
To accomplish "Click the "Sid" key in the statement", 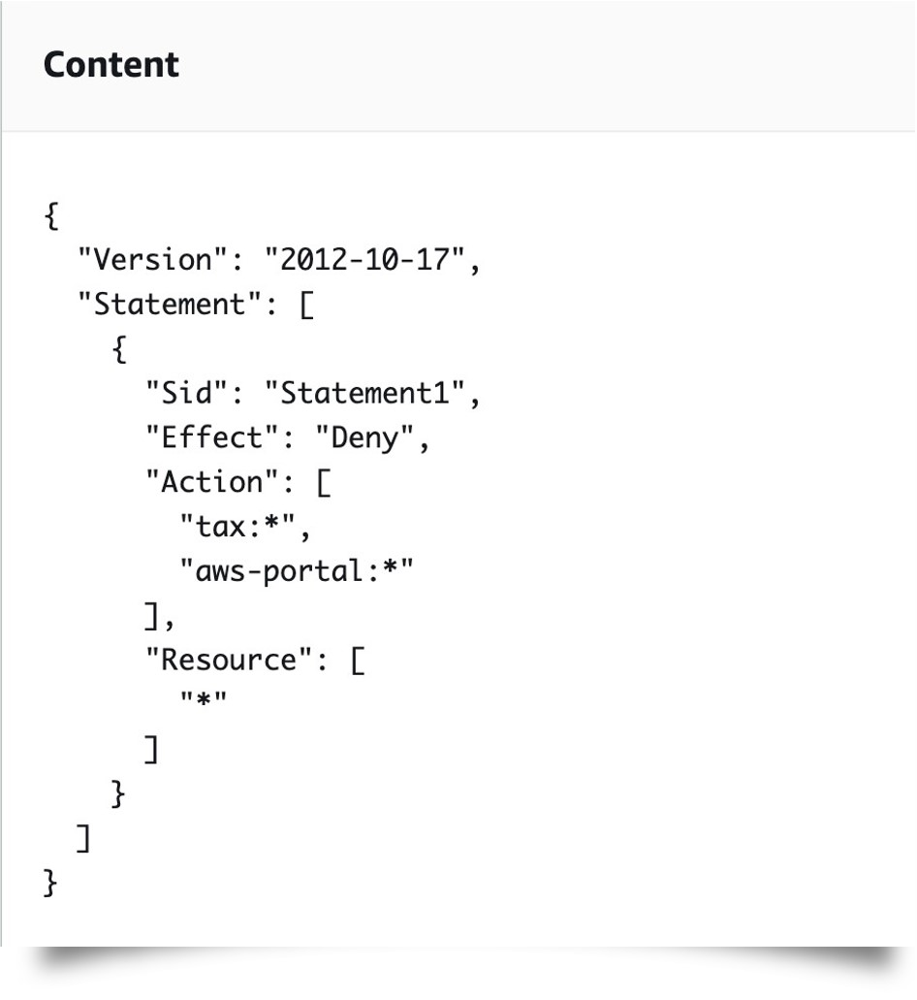I will click(187, 393).
